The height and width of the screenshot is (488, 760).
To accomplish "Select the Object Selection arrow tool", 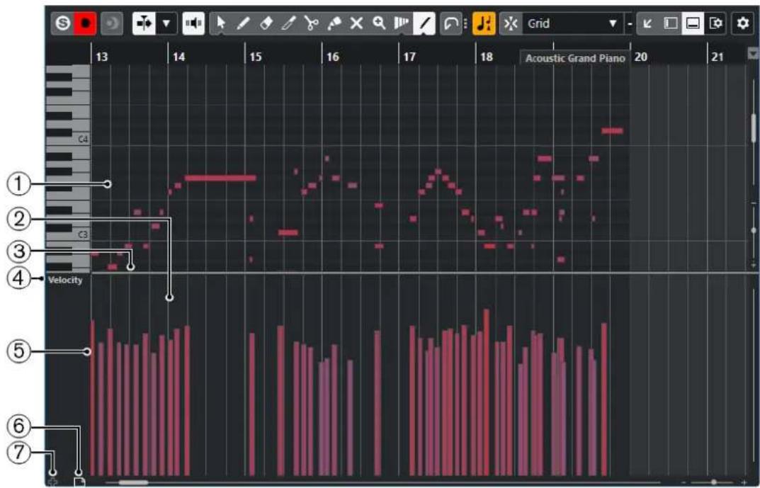I will 221,23.
